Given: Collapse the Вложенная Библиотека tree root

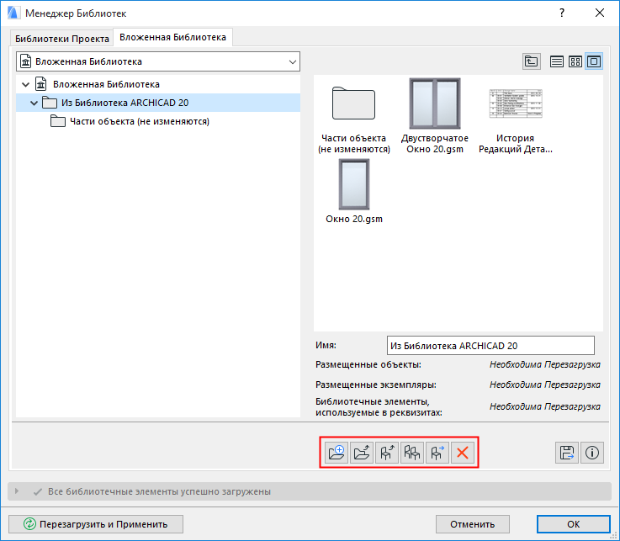Looking at the screenshot, I should click(x=26, y=84).
